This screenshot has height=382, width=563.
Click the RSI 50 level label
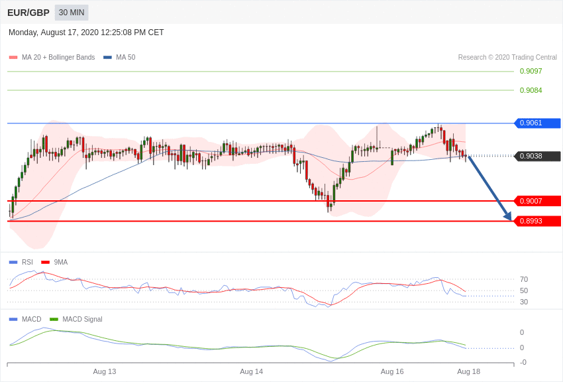tap(524, 290)
